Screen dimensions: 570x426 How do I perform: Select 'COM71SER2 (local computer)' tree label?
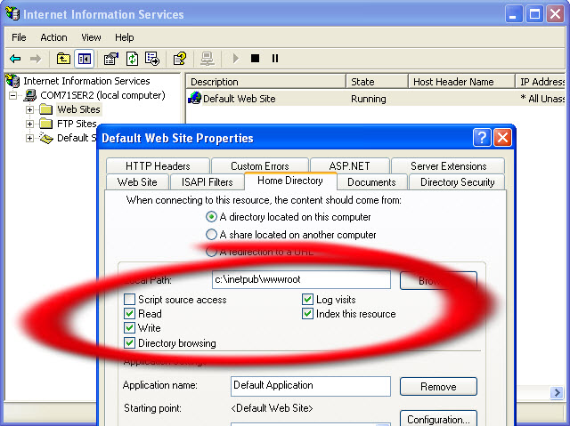[x=102, y=95]
